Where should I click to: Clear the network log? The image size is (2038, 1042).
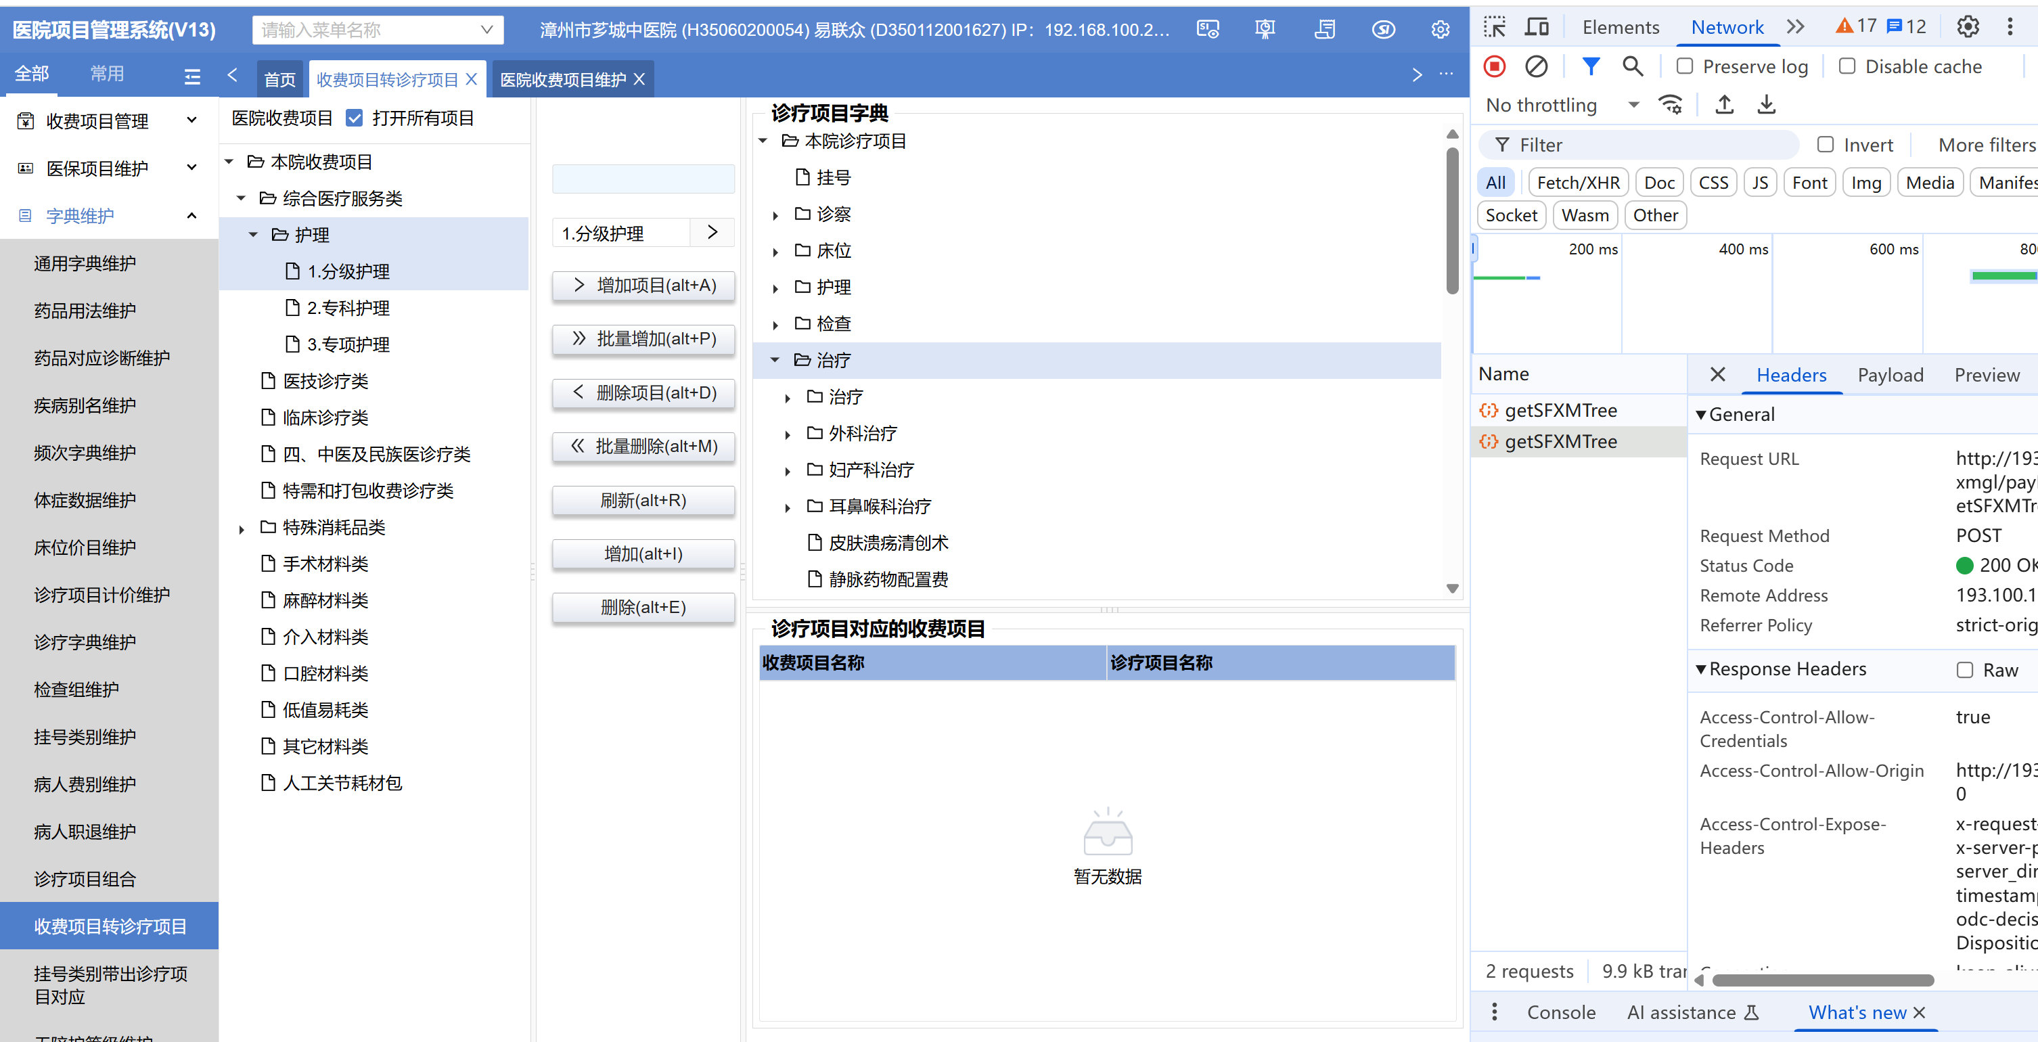1536,66
